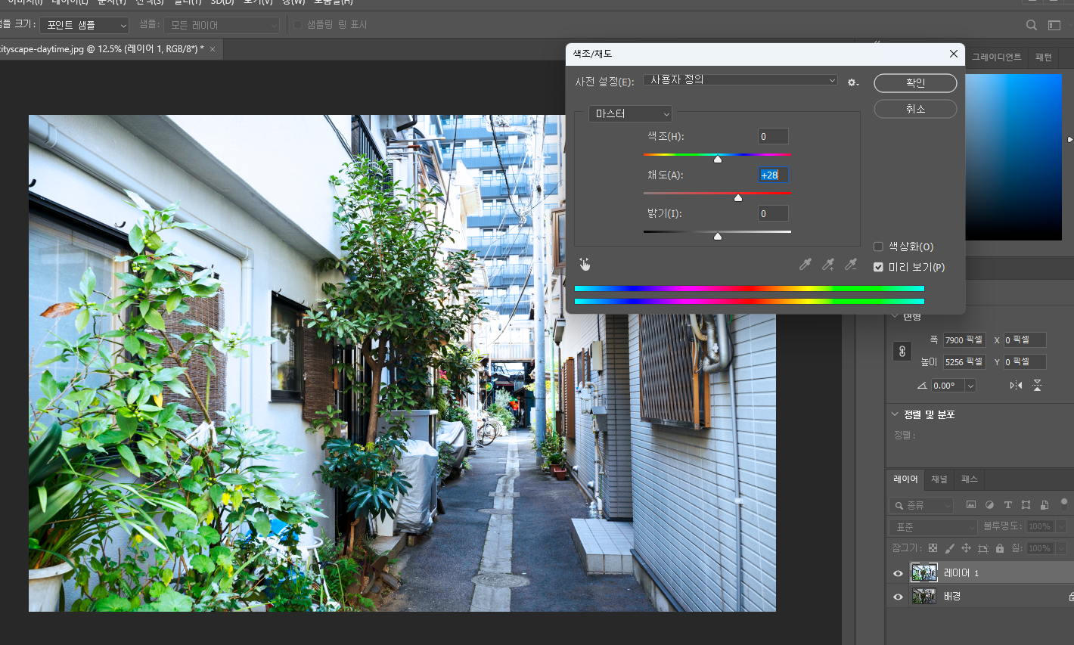The image size is (1074, 645).
Task: Switch to the 채널 tab
Action: pyautogui.click(x=939, y=479)
